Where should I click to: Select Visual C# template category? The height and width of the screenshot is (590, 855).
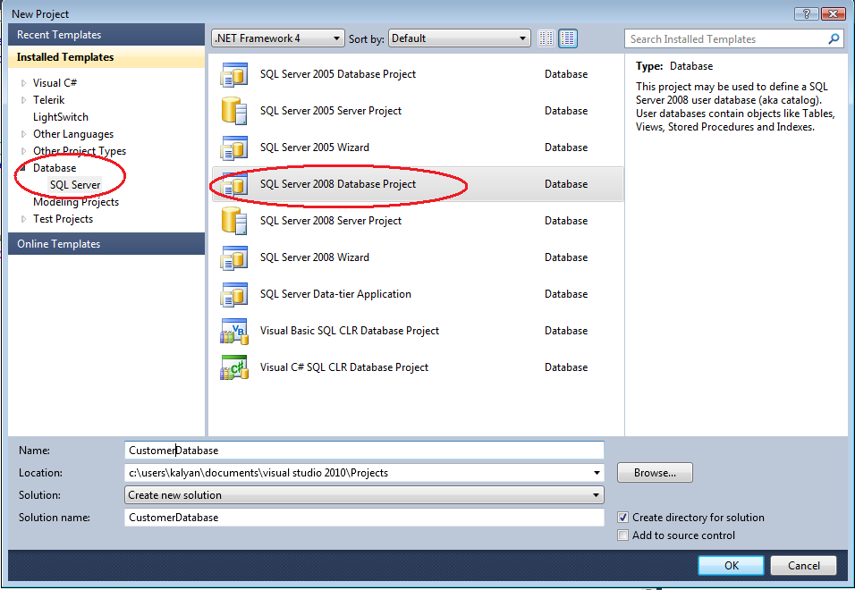55,83
